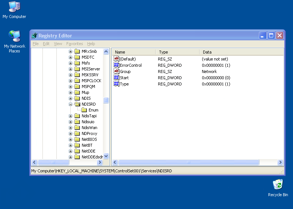Click the My Network Places desktop icon

[x=14, y=41]
